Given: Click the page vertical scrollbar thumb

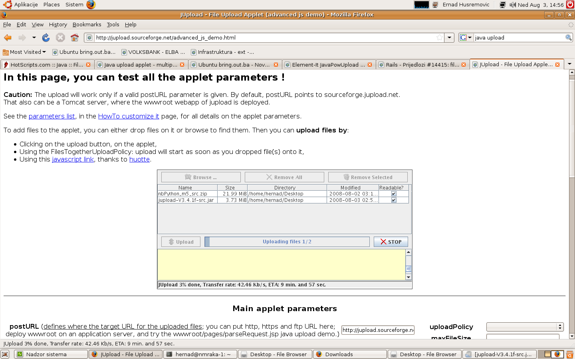Looking at the screenshot, I should point(572,128).
